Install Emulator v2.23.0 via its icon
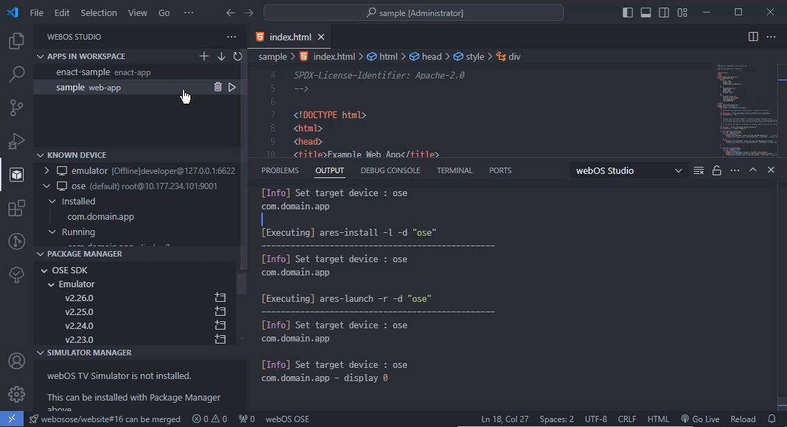787x427 pixels. pos(220,339)
